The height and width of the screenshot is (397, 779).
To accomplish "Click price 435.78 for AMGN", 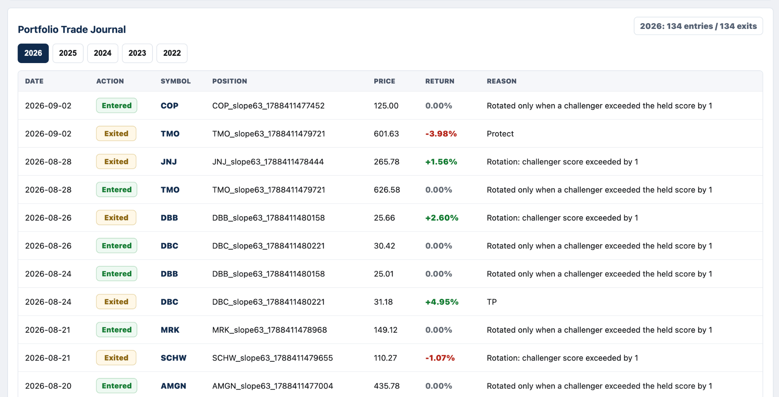I will pyautogui.click(x=387, y=386).
